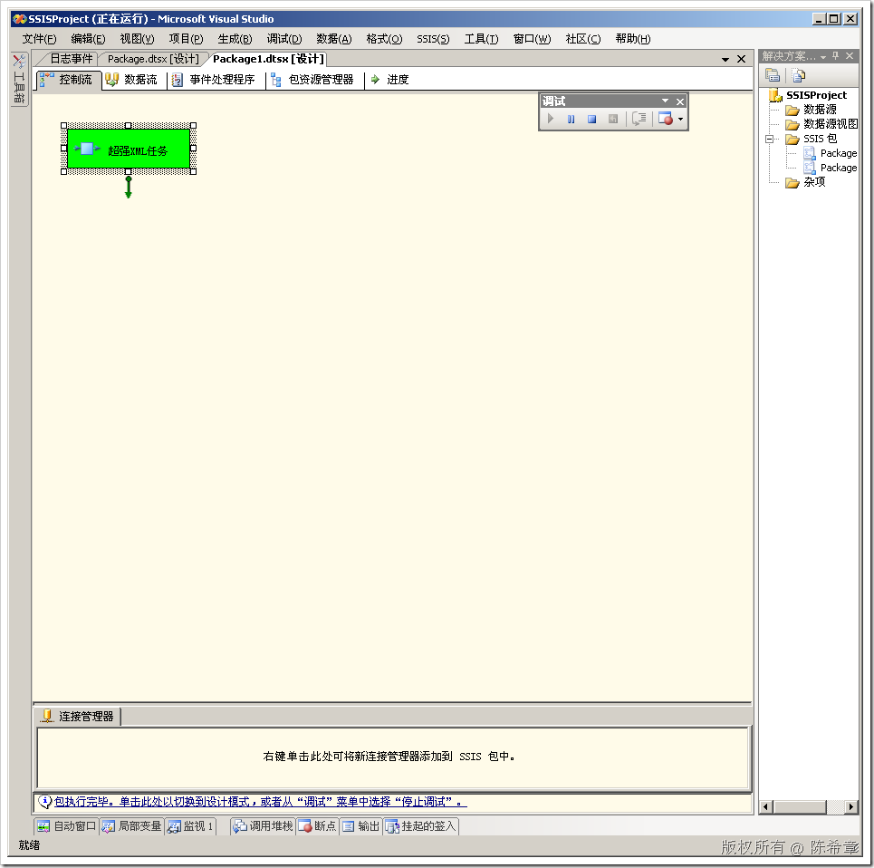Toggle auto-hide pin on 解决方案 panel
Image resolution: width=874 pixels, height=868 pixels.
836,56
